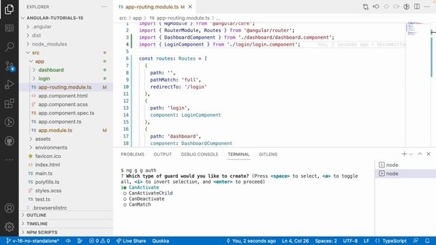Open the Search view in activity bar
Screen dimensions: 436x245
pyautogui.click(x=9, y=46)
